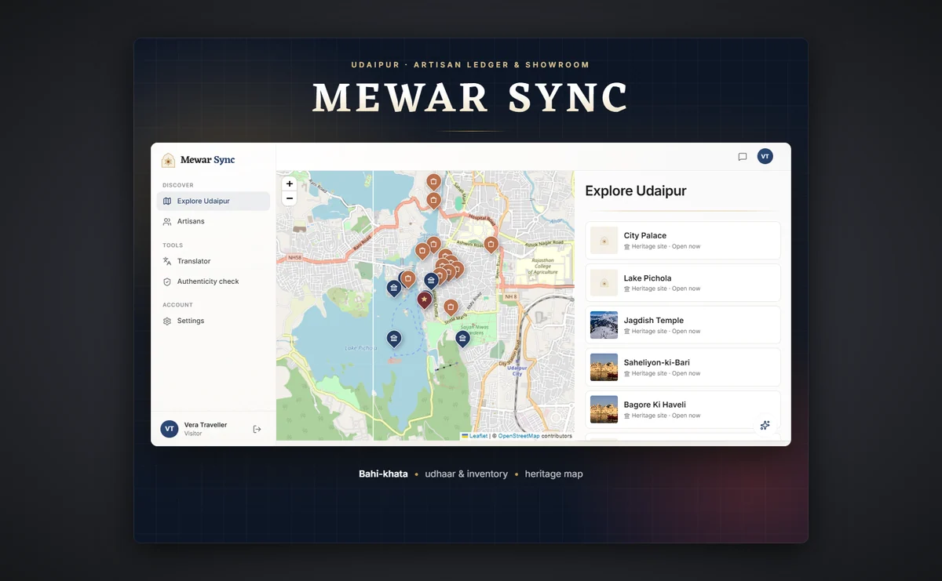Select heritage marker above Lake Pichola label
942x581 pixels.
pos(394,339)
